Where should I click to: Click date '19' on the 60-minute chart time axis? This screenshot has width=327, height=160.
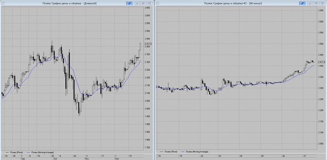click(x=181, y=156)
